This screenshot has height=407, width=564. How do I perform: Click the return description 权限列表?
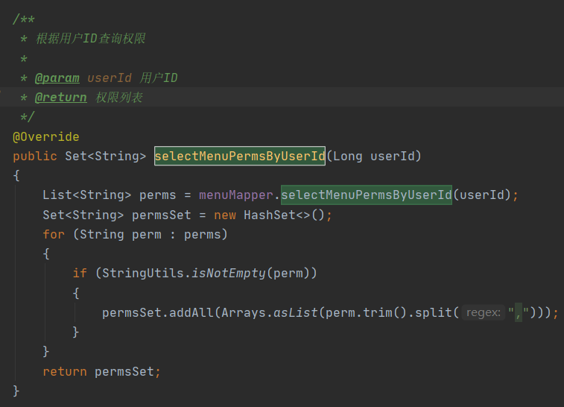[x=119, y=98]
